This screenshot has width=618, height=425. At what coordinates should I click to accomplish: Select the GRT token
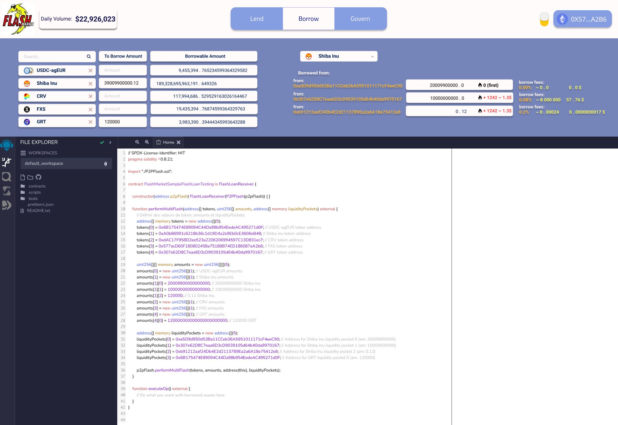click(57, 122)
